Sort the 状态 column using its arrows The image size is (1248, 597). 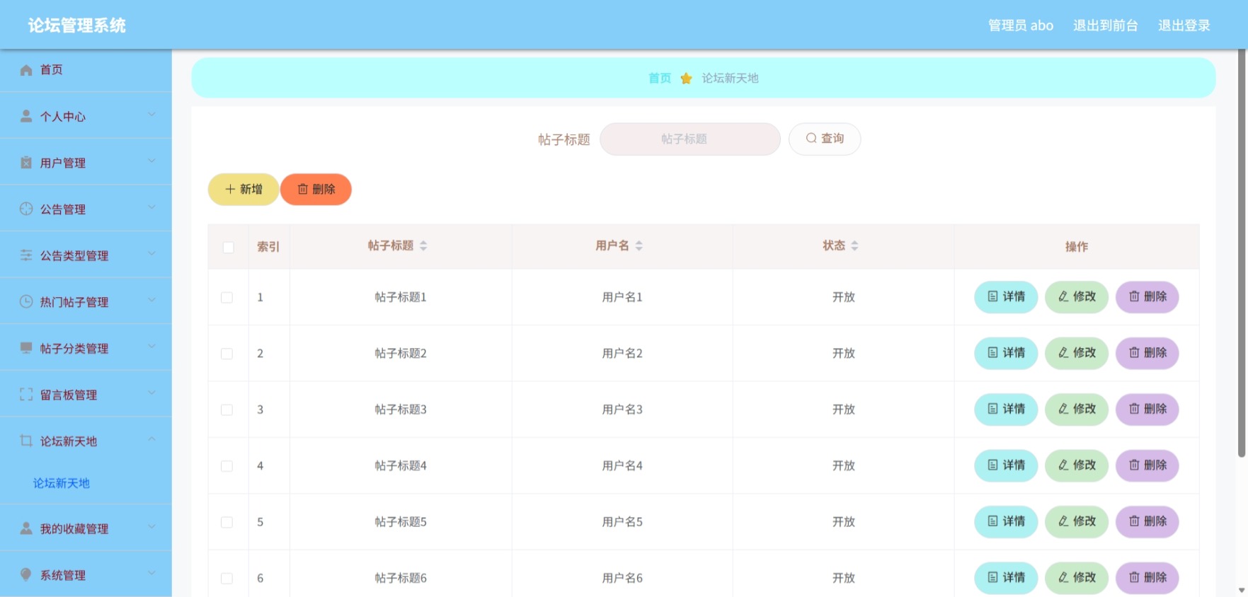point(854,245)
